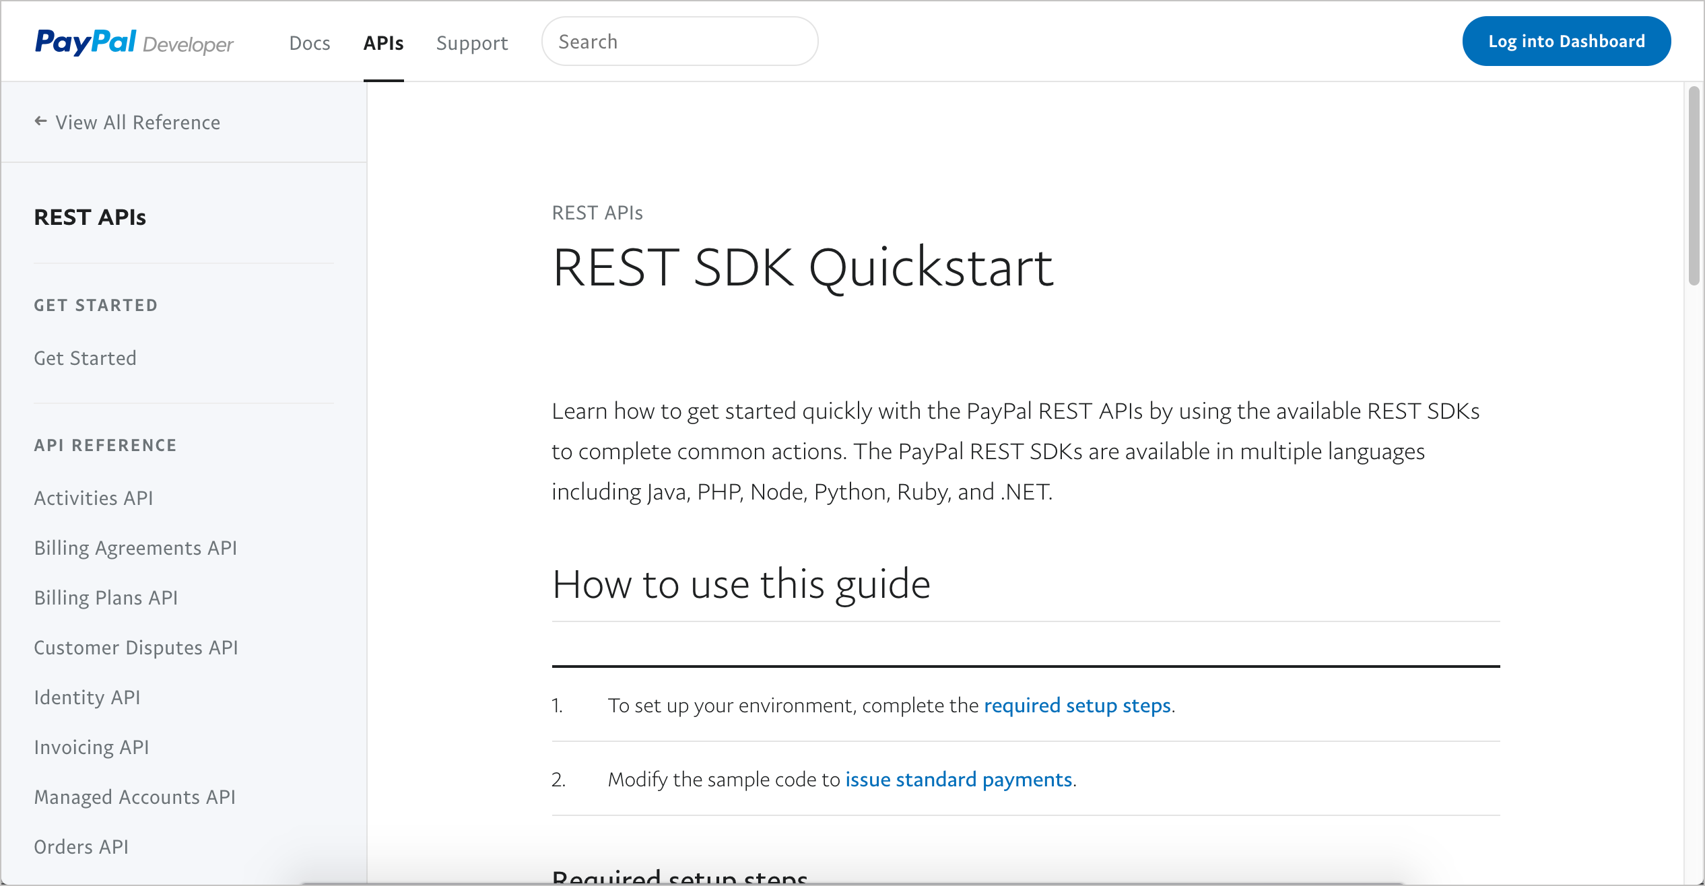Expand the Billing Agreements API entry
This screenshot has height=886, width=1705.
(137, 547)
